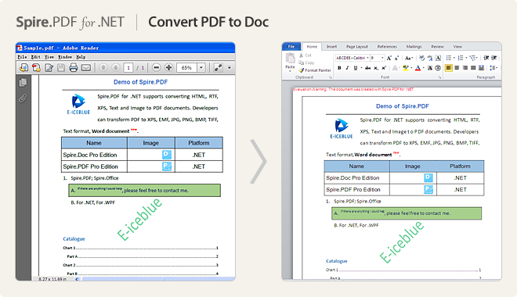Zoom out with the minus button
Image resolution: width=517 pixels, height=297 pixels.
(x=157, y=68)
